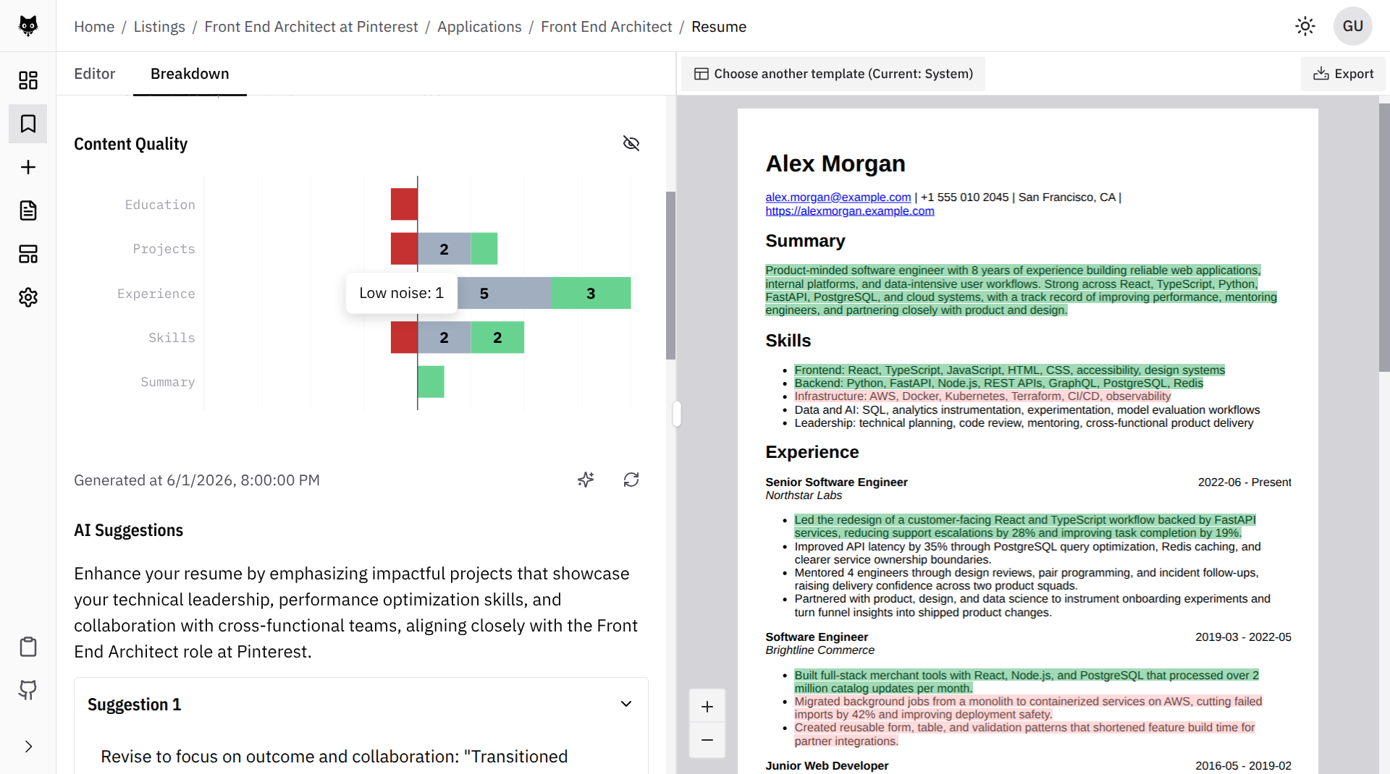Go to Home breadcrumb
The width and height of the screenshot is (1390, 774).
[94, 27]
